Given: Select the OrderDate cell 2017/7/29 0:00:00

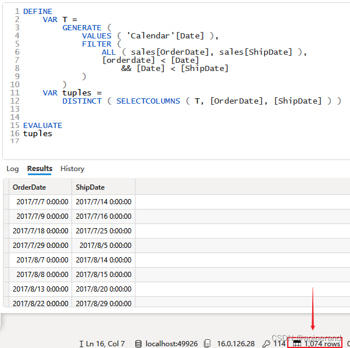Looking at the screenshot, I should (x=41, y=245).
